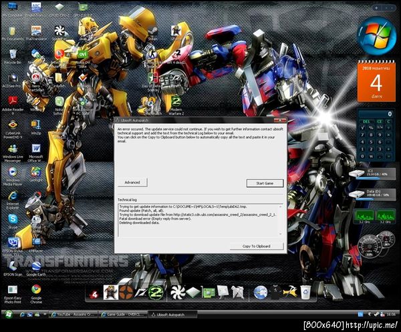Launch Team Fortress 2 from the dock
This screenshot has height=332, width=401.
coord(126,293)
